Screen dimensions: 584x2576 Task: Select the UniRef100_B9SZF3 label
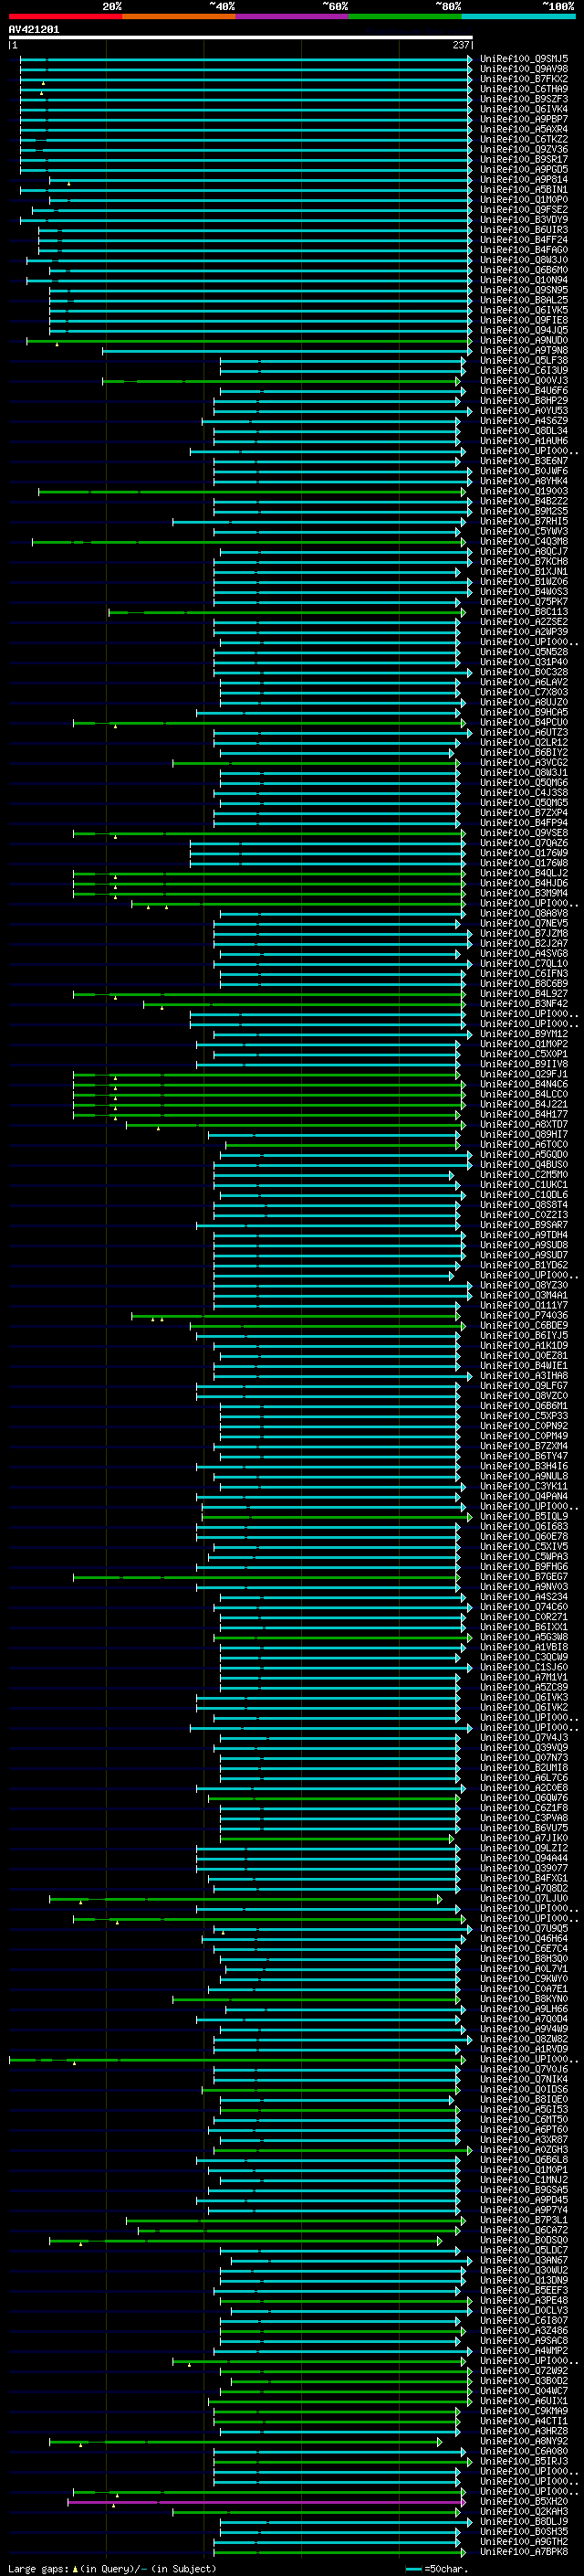click(x=524, y=99)
